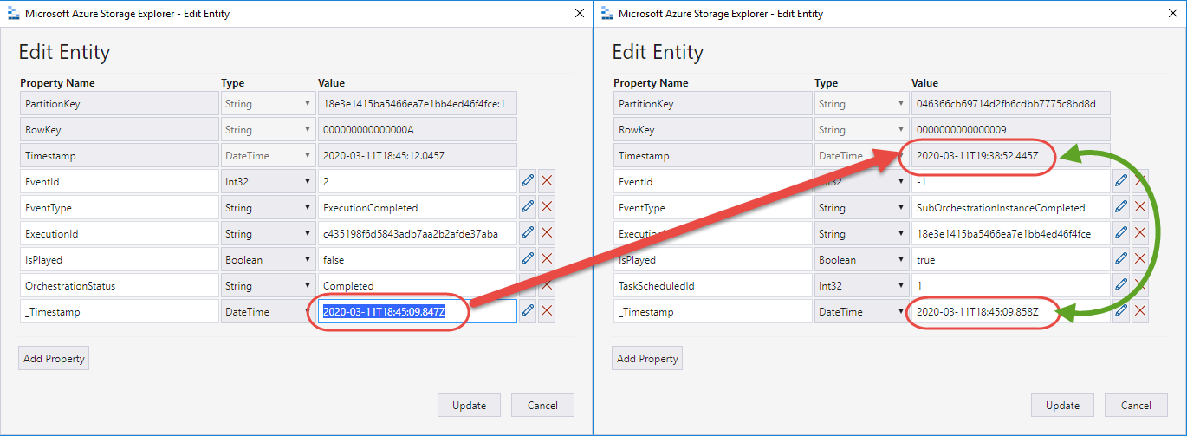The width and height of the screenshot is (1187, 436).
Task: Remove the OrchestrationStatus property
Action: (547, 285)
